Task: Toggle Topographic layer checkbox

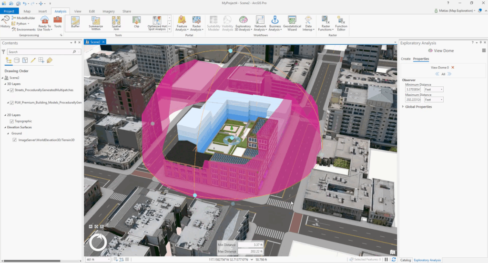Action: (x=12, y=121)
